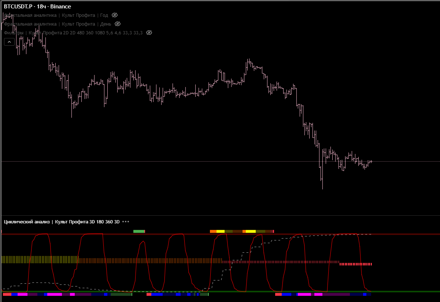Open more options for Циклический анализ indicator
Screen dimensions: 440x302
tap(126, 222)
